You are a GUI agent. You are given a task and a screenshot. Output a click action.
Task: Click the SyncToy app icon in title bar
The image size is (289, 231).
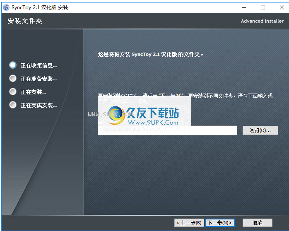coord(6,7)
